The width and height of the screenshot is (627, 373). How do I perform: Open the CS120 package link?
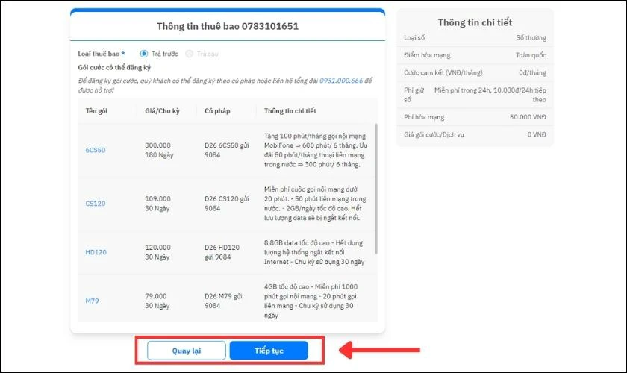click(96, 204)
